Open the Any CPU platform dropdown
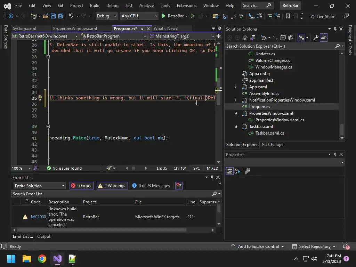 [139, 16]
